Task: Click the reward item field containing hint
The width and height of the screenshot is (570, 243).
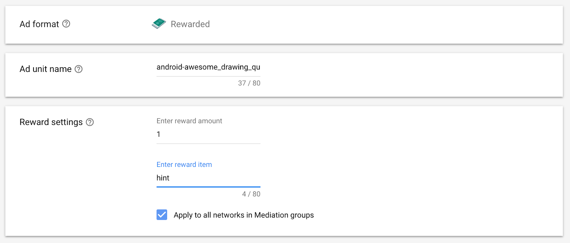Action: [208, 178]
